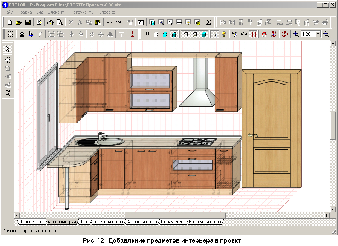The width and height of the screenshot is (338, 246).
Task: Open the Инструменты menu
Action: (x=81, y=12)
